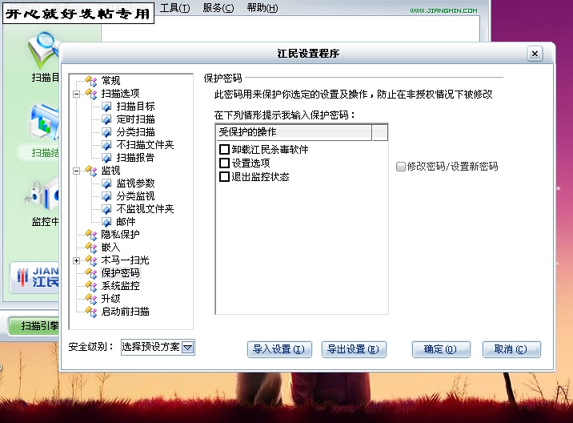Screen dimensions: 573x423
Task: Click the blue icon beside 不扫描文件夹
Action: pos(106,145)
